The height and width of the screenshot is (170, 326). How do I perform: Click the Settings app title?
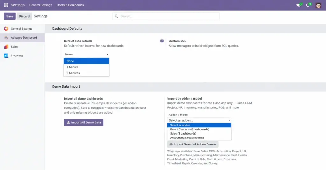[x=18, y=5]
